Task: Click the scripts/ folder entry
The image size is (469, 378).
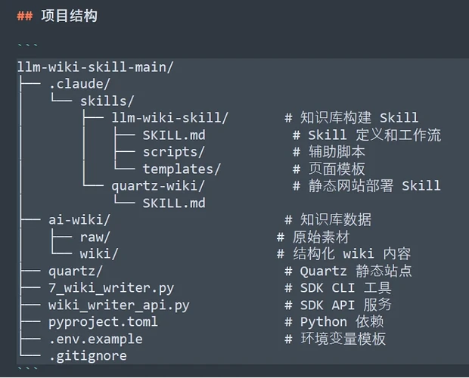Action: point(173,152)
